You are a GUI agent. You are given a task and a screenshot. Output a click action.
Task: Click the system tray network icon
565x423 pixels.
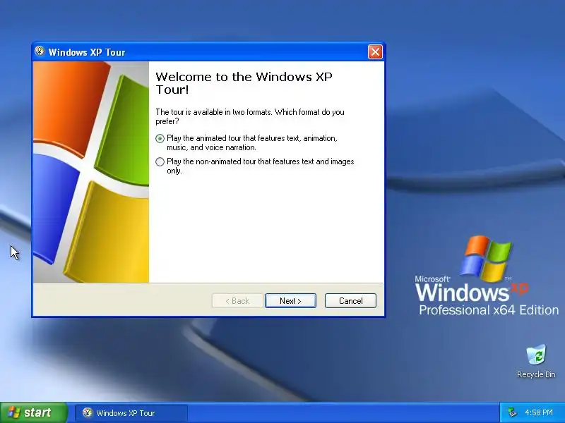tap(511, 412)
